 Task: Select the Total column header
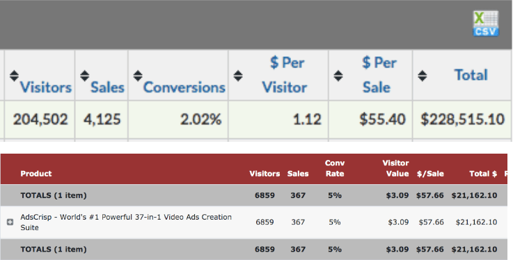471,75
